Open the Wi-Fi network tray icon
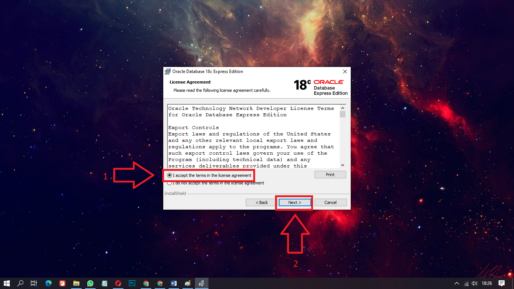514x289 pixels. coord(467,283)
